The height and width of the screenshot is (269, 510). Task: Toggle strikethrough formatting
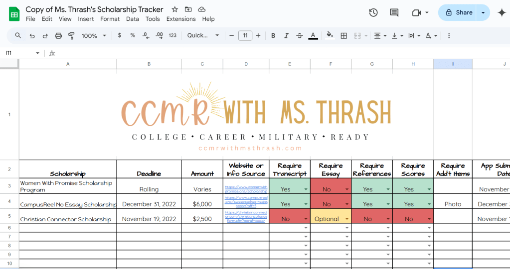point(299,36)
